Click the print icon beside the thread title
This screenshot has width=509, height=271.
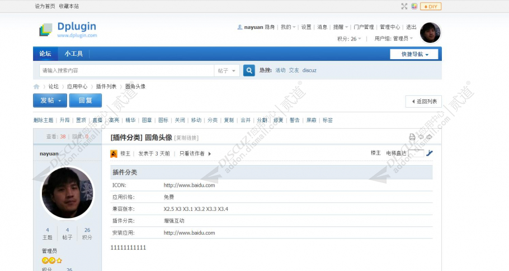412,137
